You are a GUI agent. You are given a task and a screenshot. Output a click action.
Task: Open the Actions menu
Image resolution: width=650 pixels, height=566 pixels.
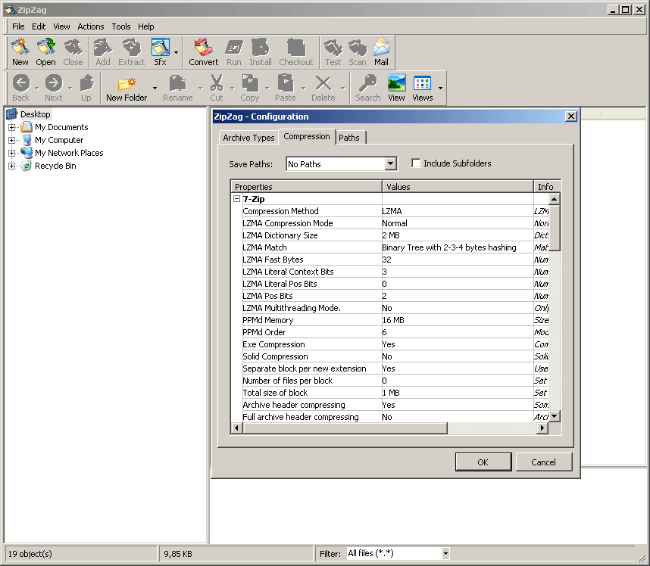(x=91, y=26)
